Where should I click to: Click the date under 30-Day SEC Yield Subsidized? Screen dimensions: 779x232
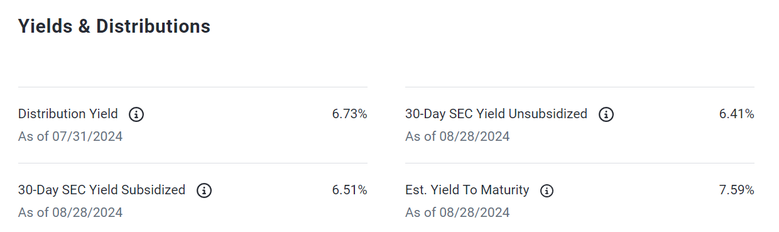coord(70,213)
